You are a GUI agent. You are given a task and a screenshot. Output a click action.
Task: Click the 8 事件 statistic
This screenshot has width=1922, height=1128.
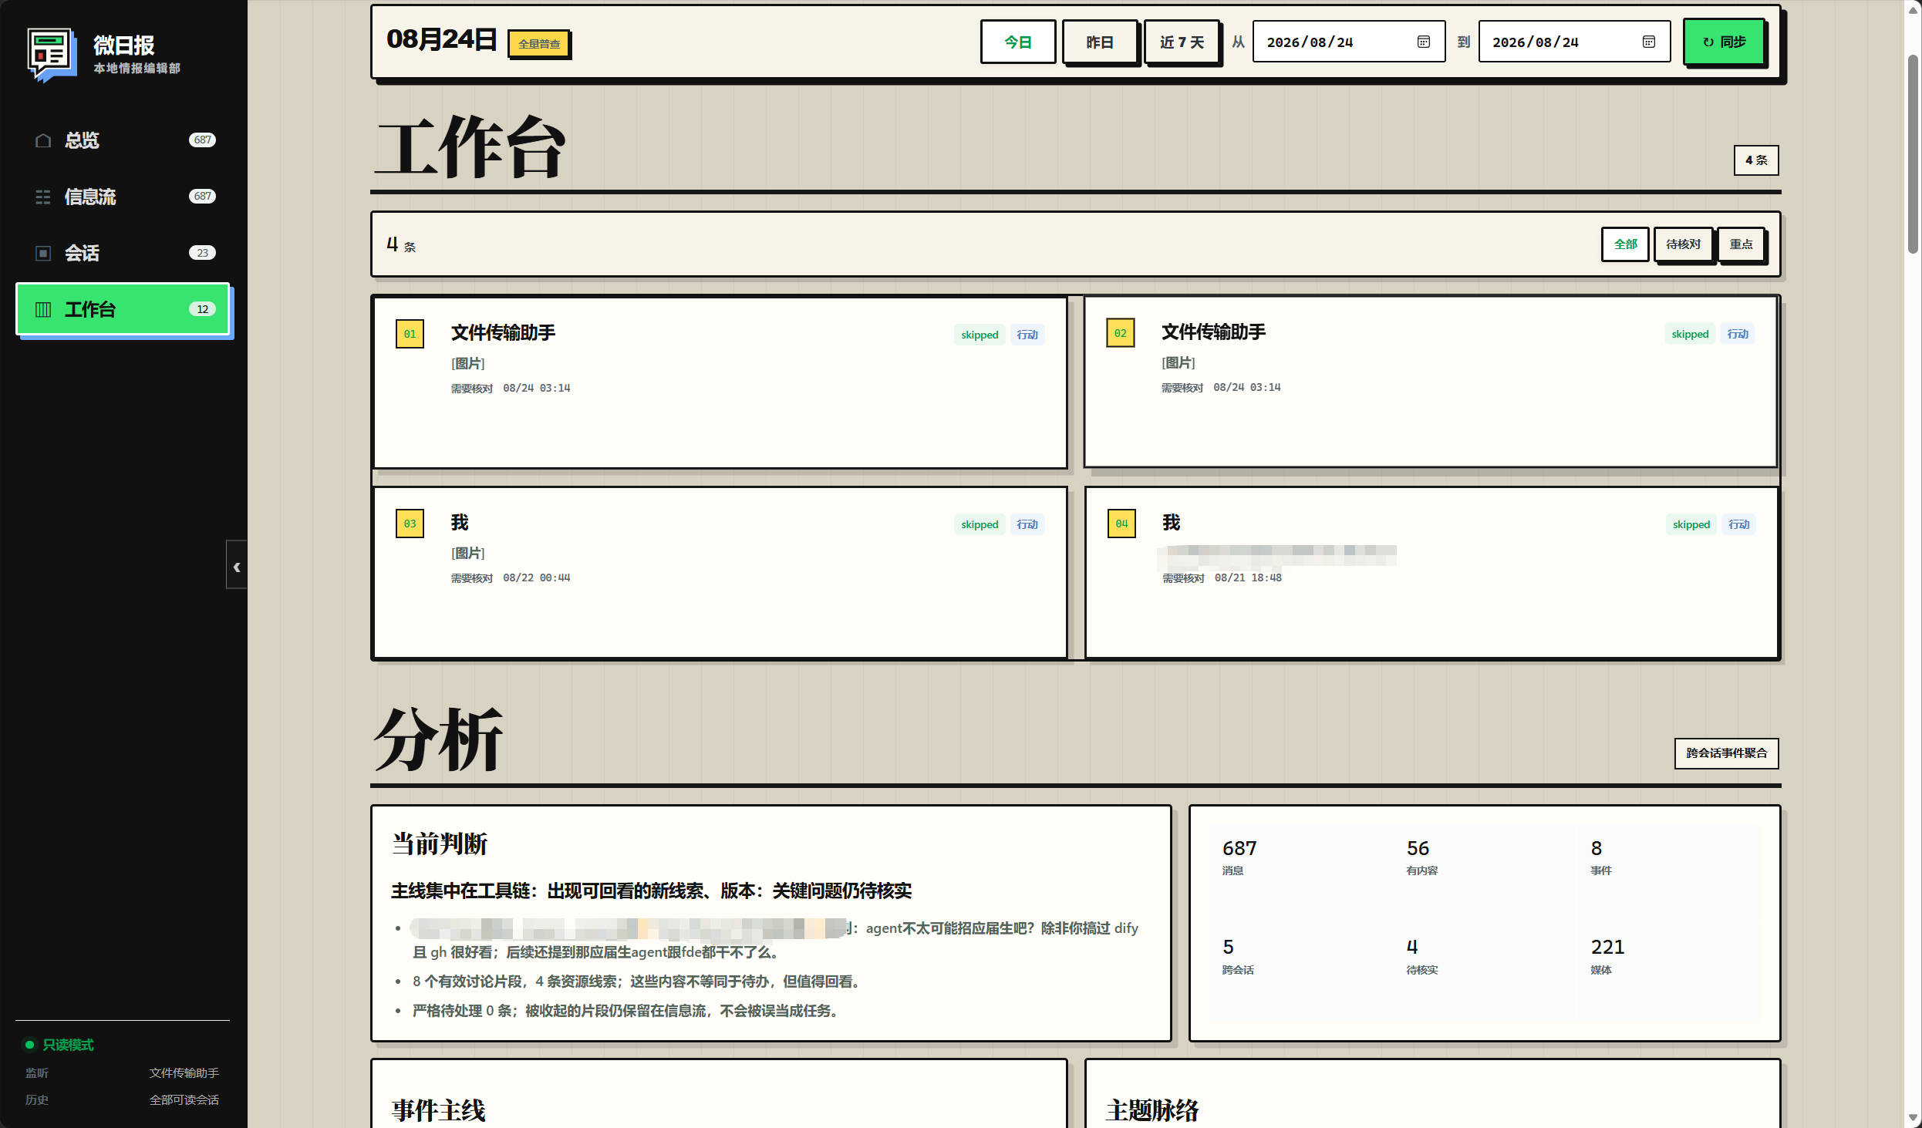1601,857
